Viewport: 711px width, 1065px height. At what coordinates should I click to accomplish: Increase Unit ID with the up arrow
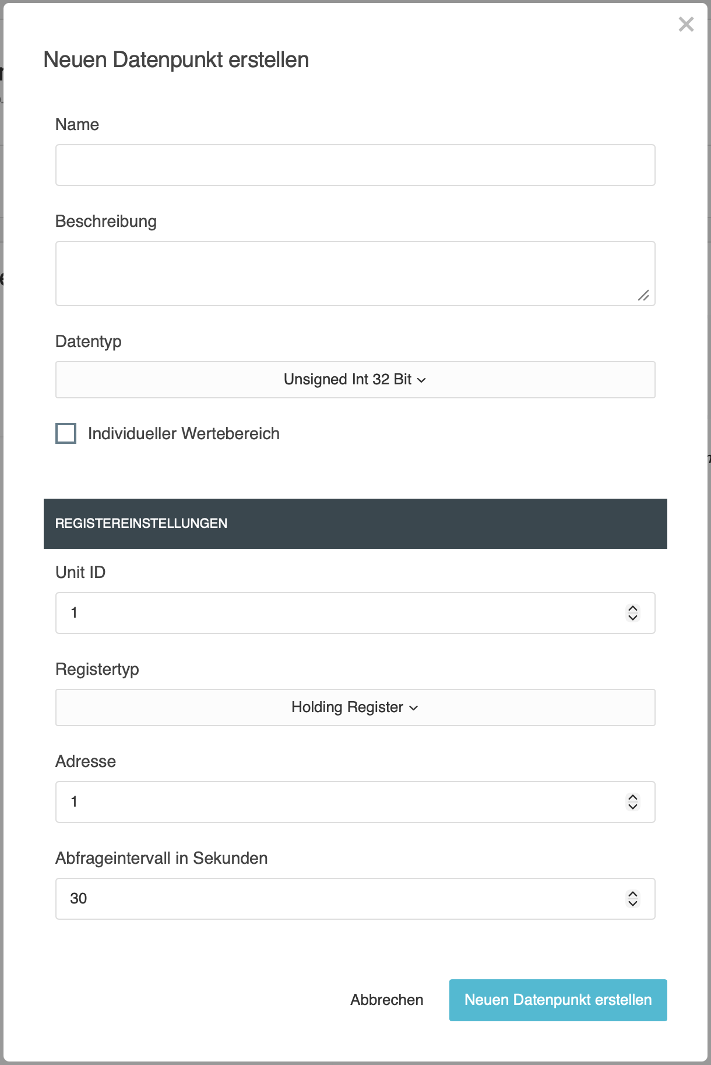point(633,608)
